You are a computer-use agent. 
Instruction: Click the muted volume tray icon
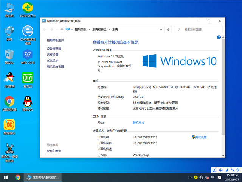pos(207,177)
